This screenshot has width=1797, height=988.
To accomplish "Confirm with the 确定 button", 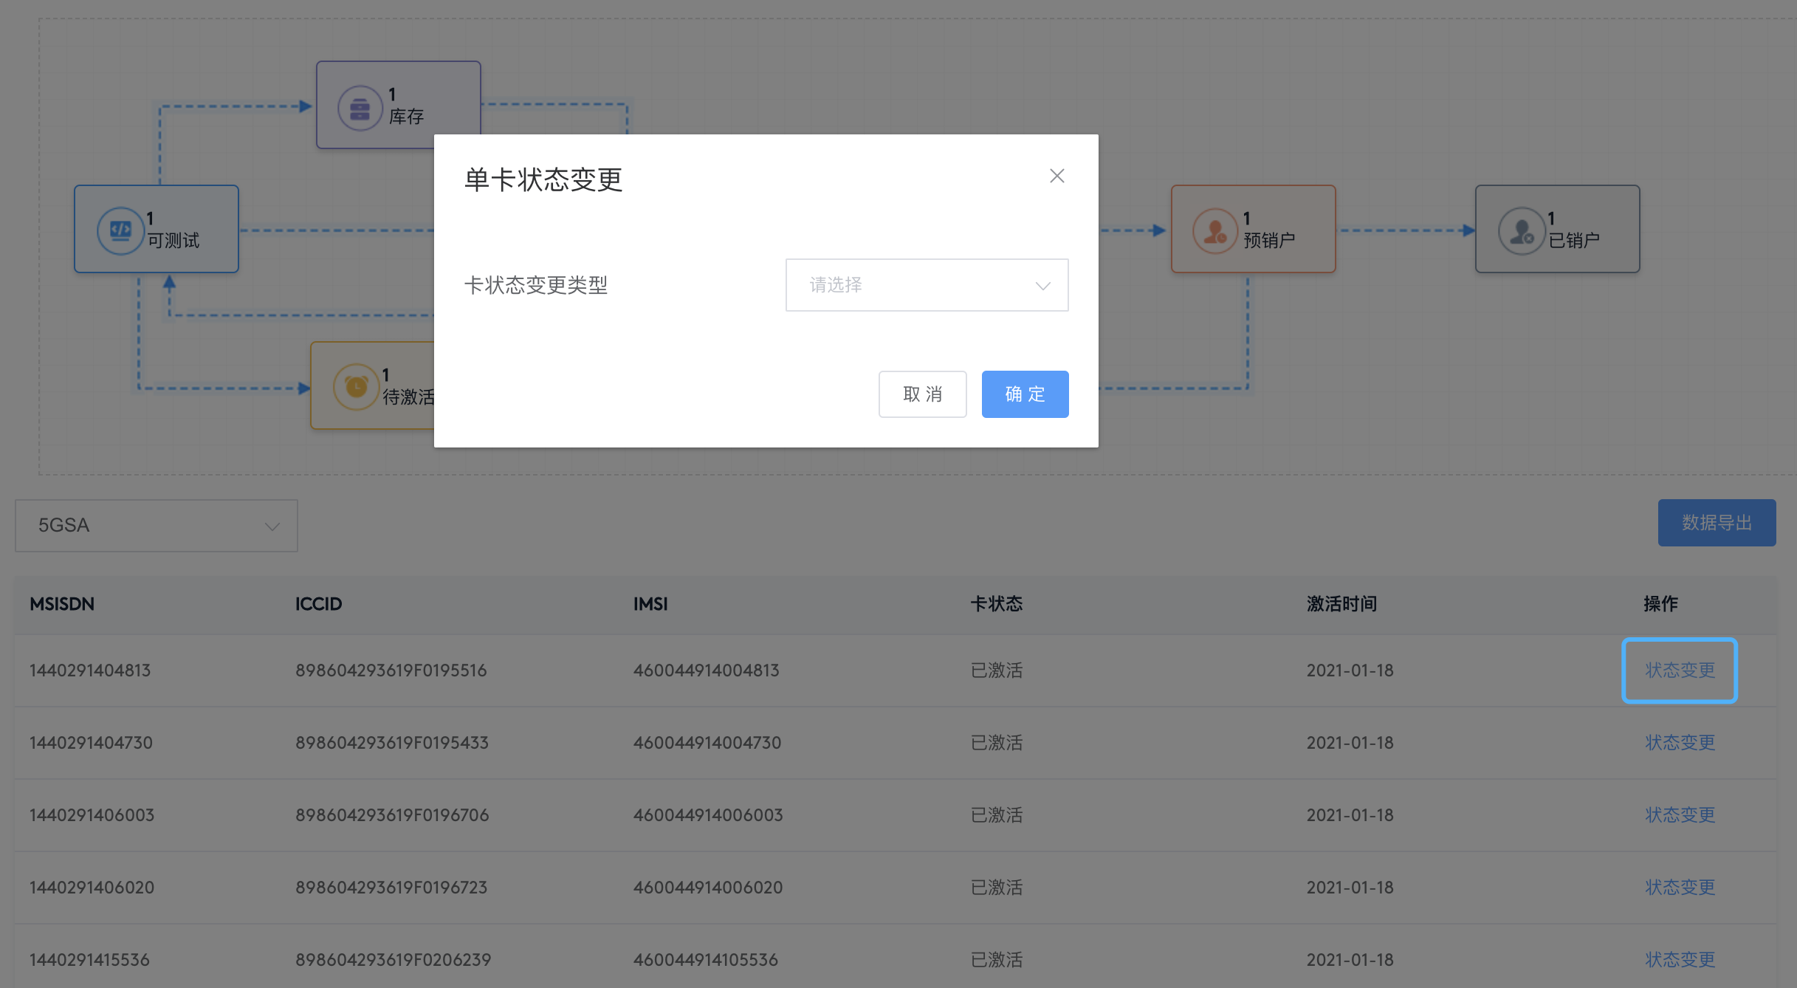I will (x=1025, y=394).
